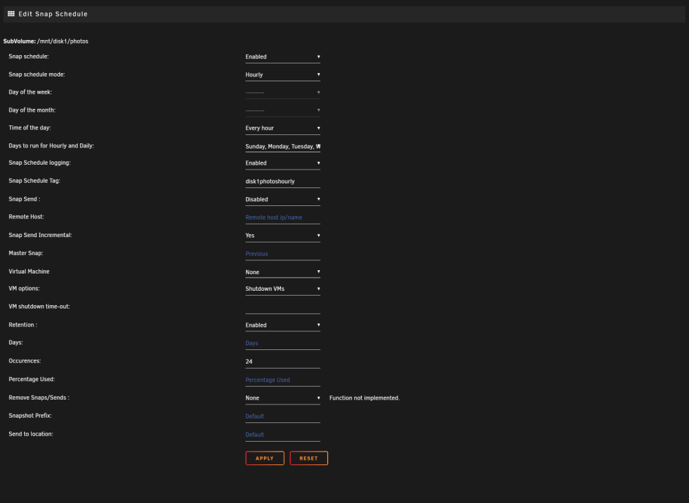The image size is (689, 503).
Task: Click the Snap Send Incremental label
Action: (x=41, y=236)
